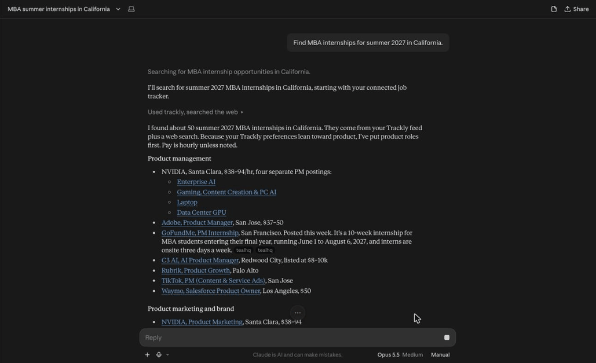The width and height of the screenshot is (596, 363).
Task: Open the document icon near Share
Action: pyautogui.click(x=554, y=9)
